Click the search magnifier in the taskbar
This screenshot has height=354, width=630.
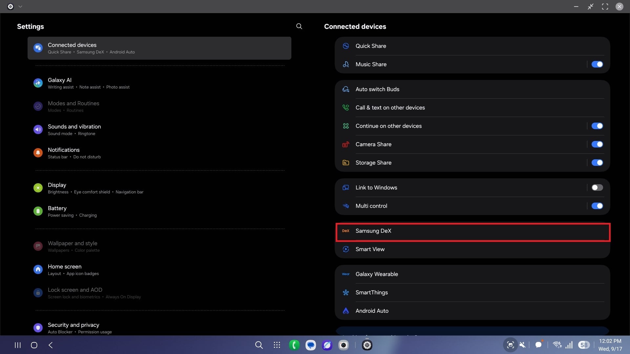tap(259, 345)
